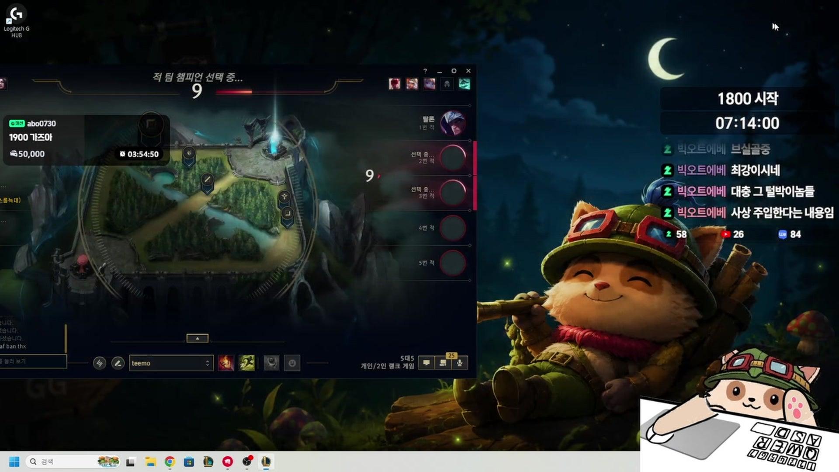
Task: Click the second banned champion portrait
Action: (412, 84)
